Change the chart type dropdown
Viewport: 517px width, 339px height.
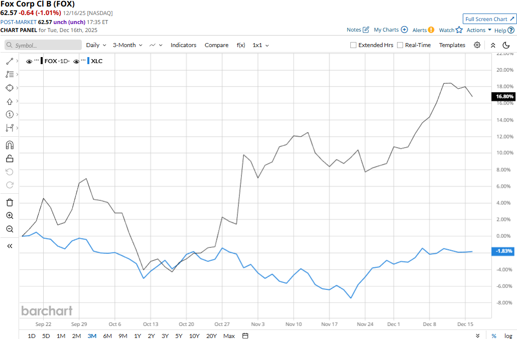click(156, 45)
